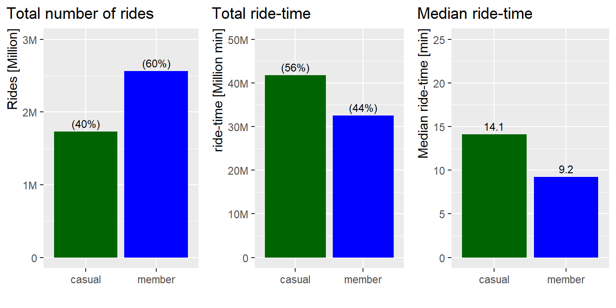Click the 9.2 value label
The height and width of the screenshot is (308, 616).
point(566,170)
